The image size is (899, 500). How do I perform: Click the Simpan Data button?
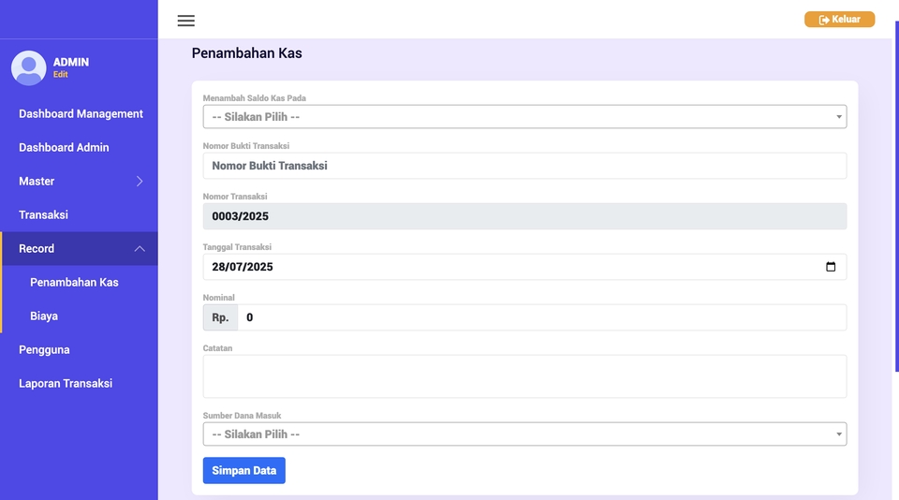[243, 471]
